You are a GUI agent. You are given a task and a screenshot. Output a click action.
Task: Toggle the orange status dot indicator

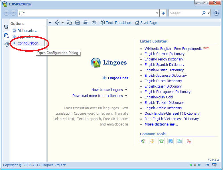(x=195, y=165)
